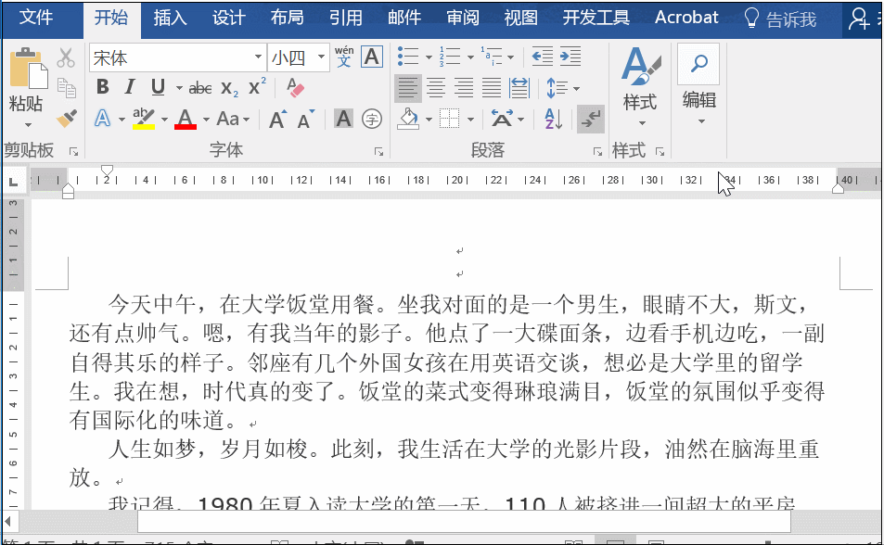Open the 样式 pane launcher
The image size is (884, 545).
(660, 151)
